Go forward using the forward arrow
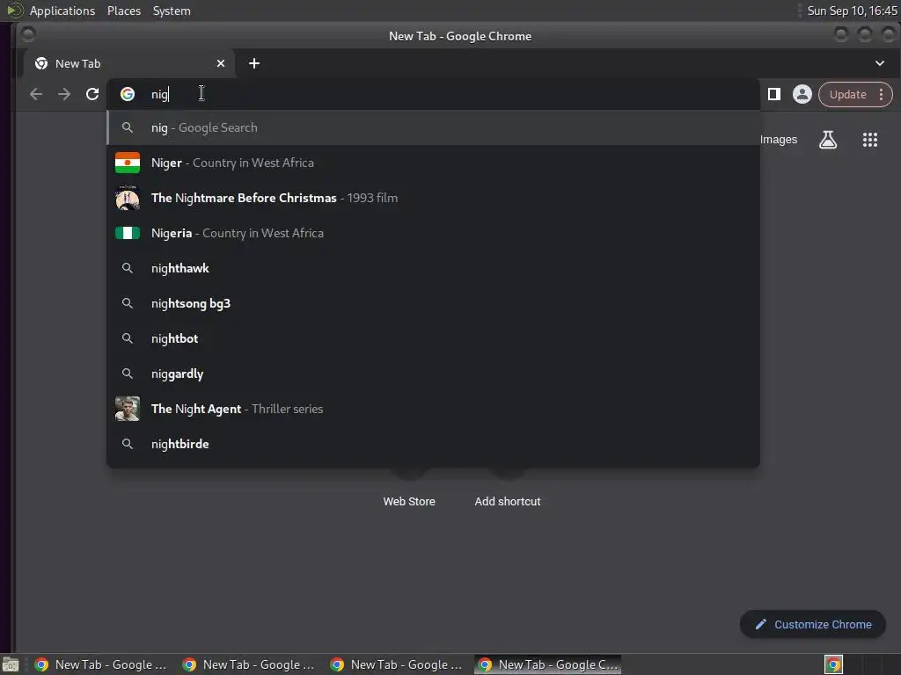Viewport: 901px width, 675px height. pos(63,94)
